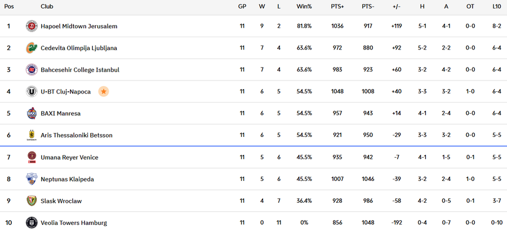Click the Hapoel Midtown Jerusalem team logo
This screenshot has width=507, height=231.
point(32,26)
